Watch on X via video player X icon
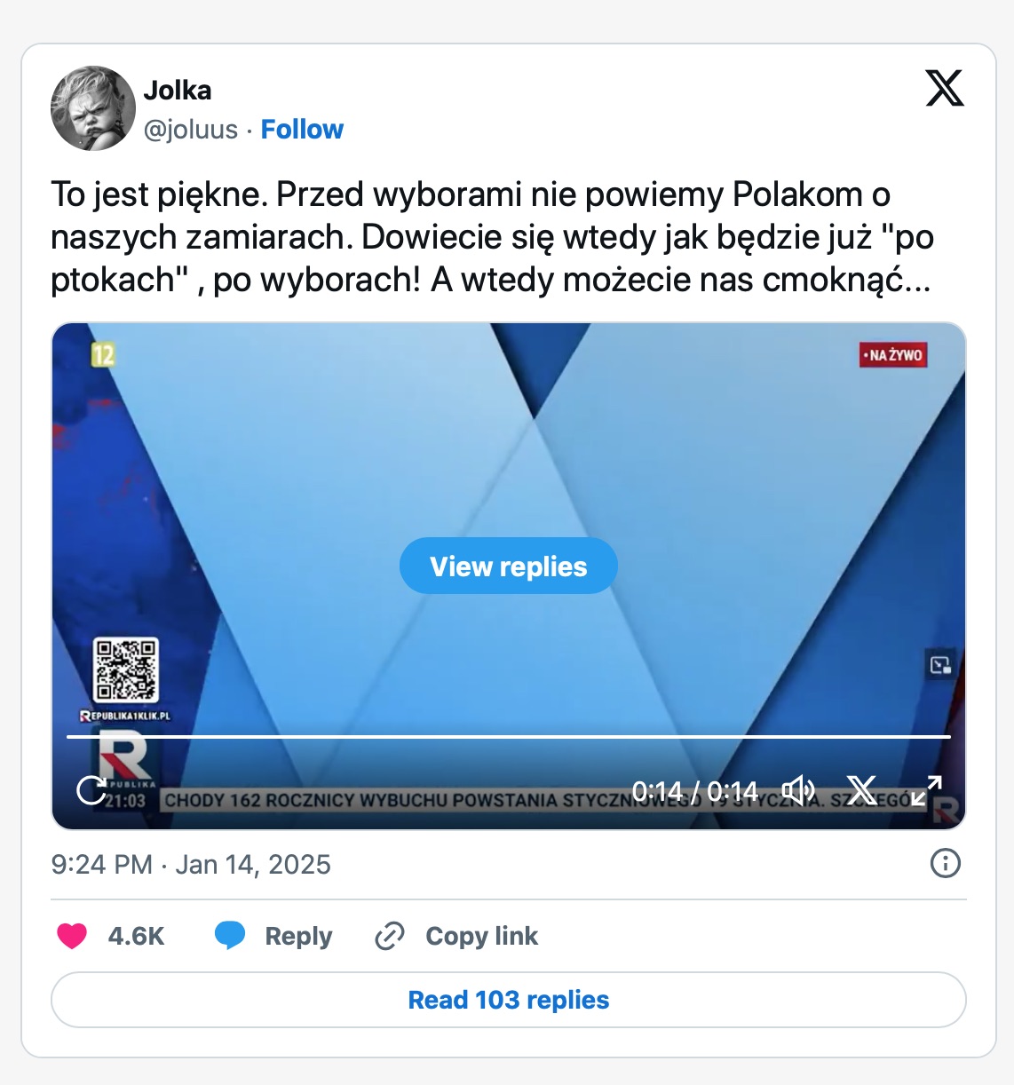The image size is (1014, 1085). point(861,789)
